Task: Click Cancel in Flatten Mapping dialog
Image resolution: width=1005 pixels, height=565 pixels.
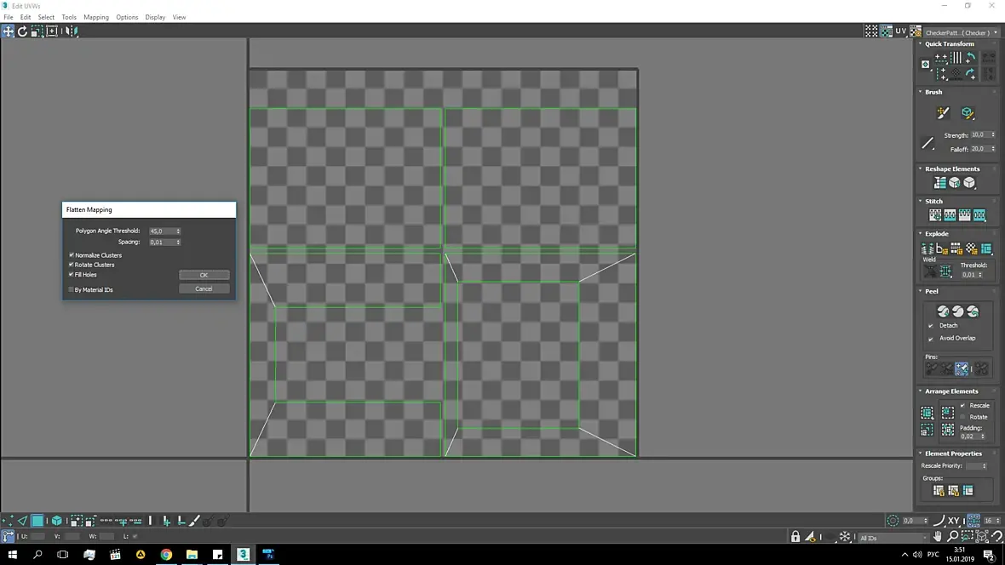Action: coord(204,289)
